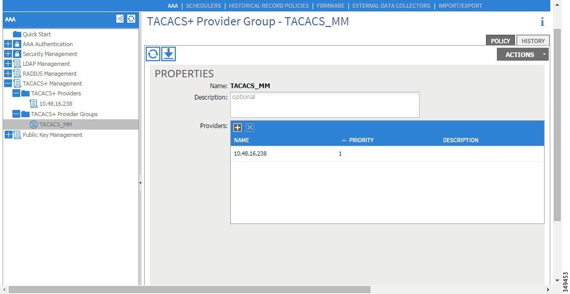Switch to the POLICY tab
Viewport: 570px width, 294px height.
[x=501, y=40]
